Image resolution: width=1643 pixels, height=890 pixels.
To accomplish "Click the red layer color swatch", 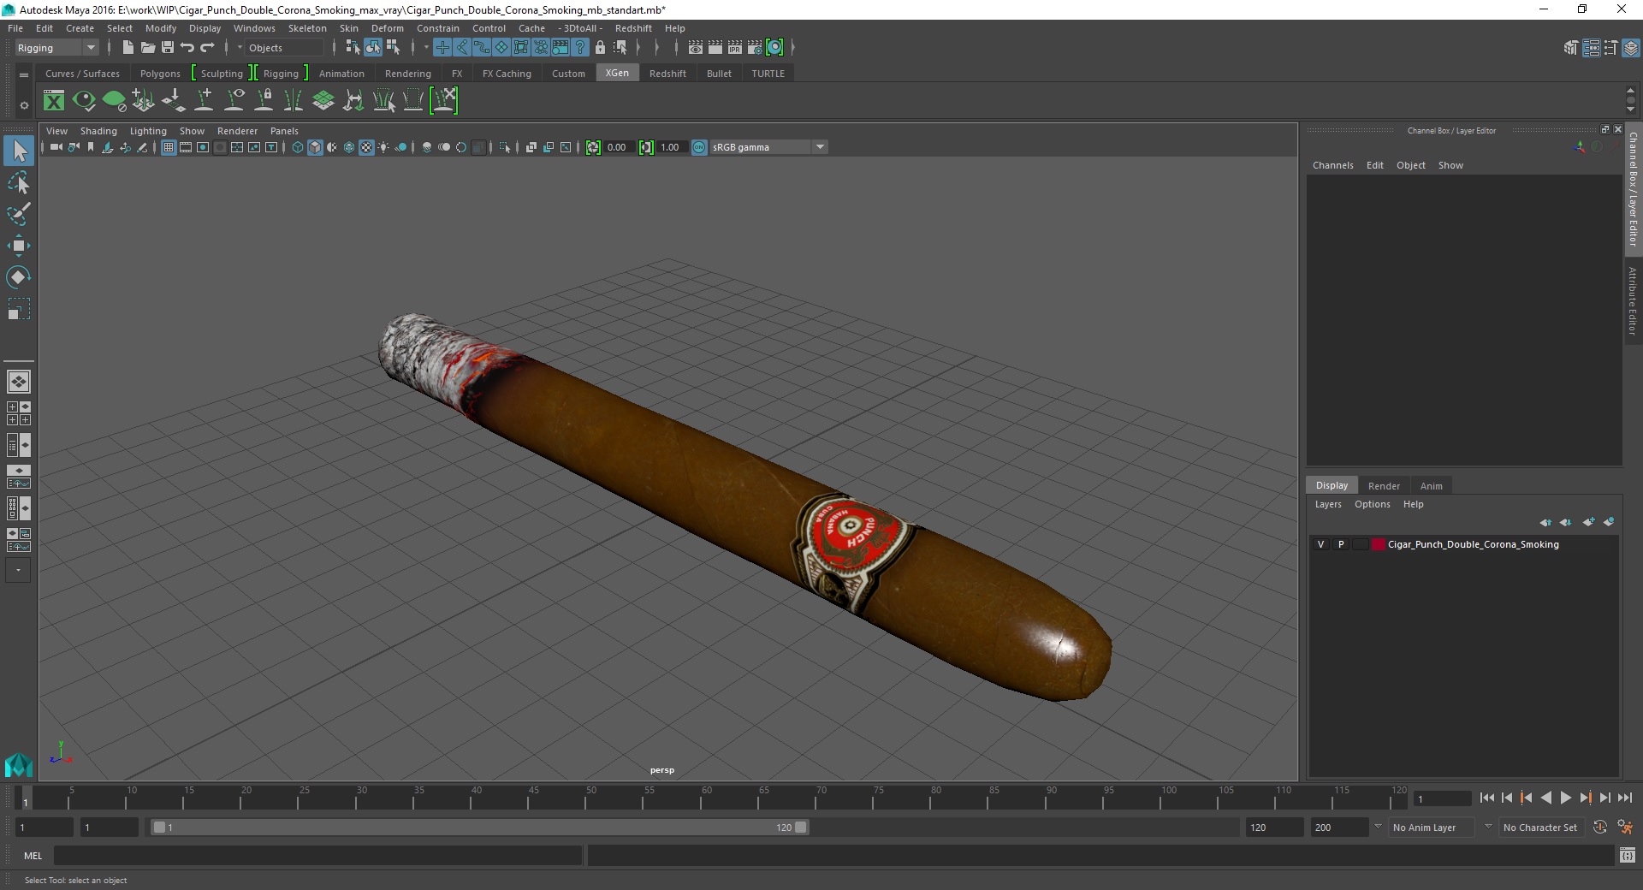I will (1378, 544).
